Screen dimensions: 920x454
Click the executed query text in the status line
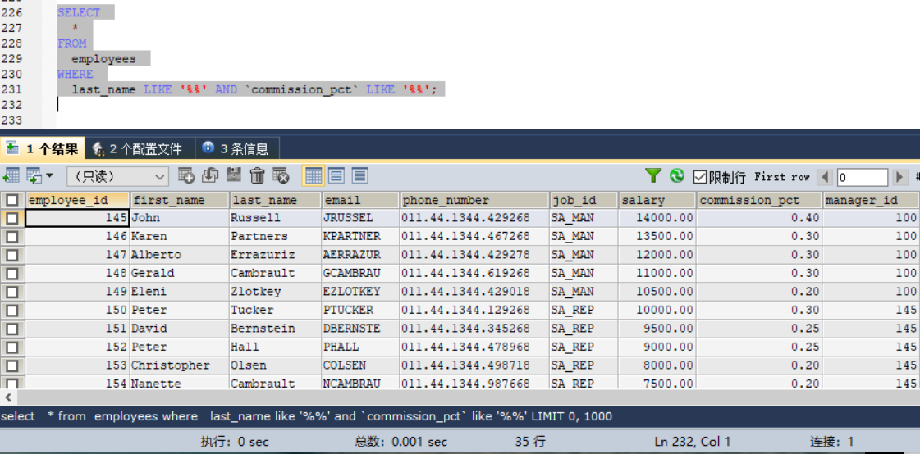pyautogui.click(x=306, y=416)
